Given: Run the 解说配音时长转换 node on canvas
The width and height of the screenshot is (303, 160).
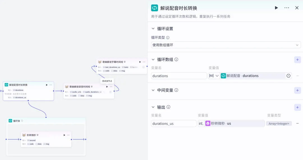Looking at the screenshot, I should pyautogui.click(x=47, y=85).
